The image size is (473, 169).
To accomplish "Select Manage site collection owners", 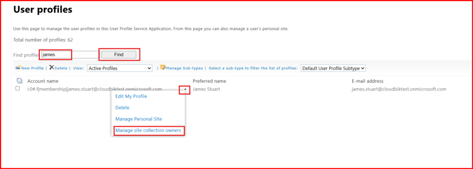I will [148, 130].
